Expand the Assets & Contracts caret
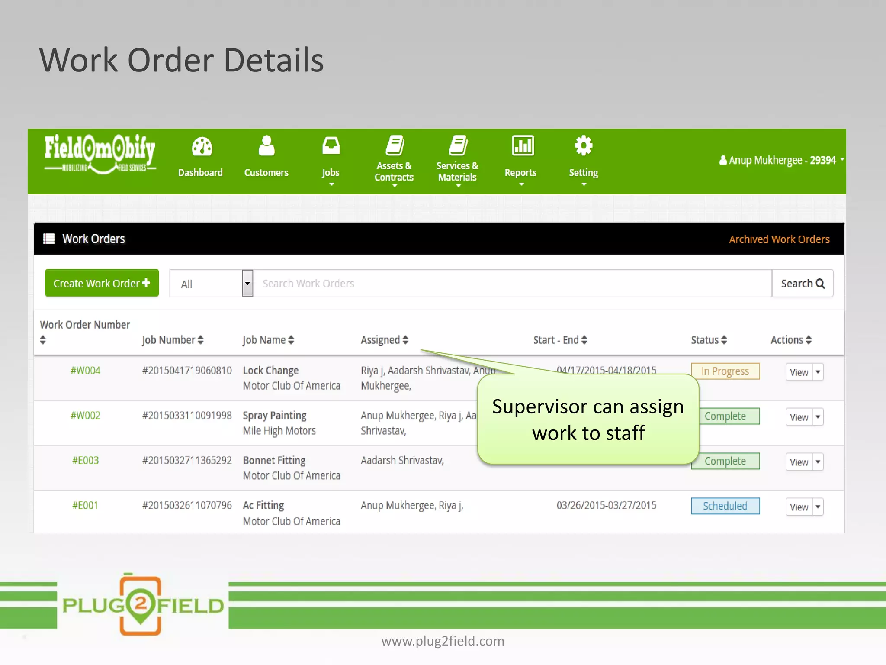This screenshot has width=886, height=665. coord(395,186)
